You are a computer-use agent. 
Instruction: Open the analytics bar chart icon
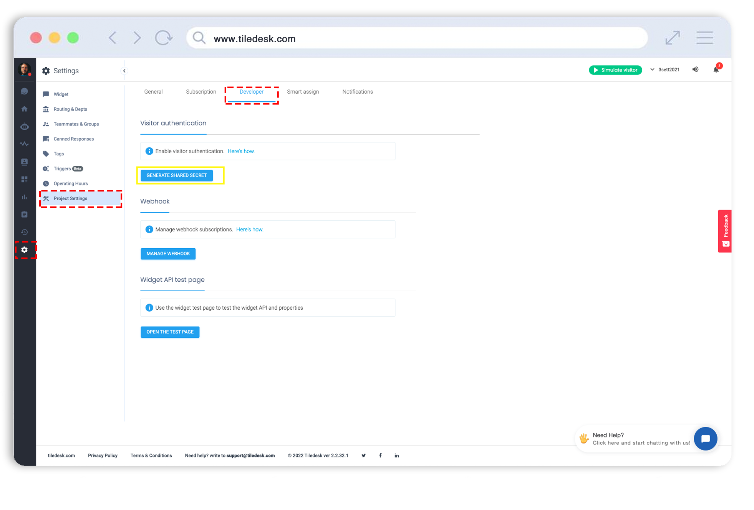tap(25, 197)
